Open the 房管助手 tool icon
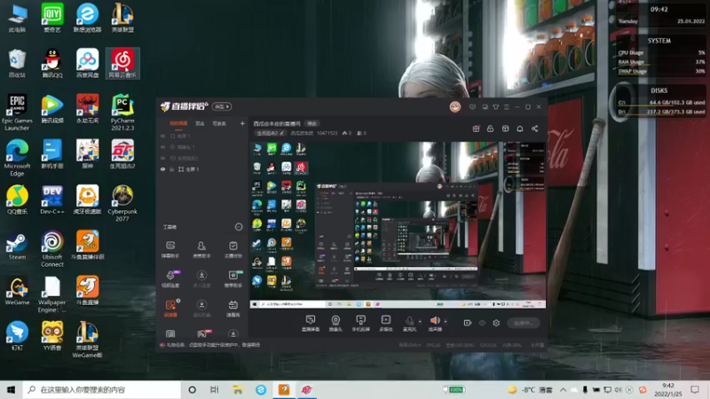This screenshot has height=399, width=710. click(x=201, y=249)
